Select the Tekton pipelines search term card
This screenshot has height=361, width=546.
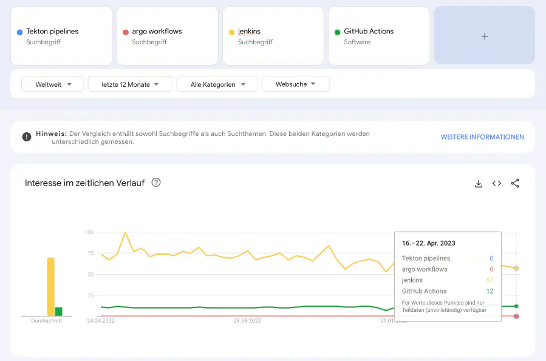coord(61,36)
